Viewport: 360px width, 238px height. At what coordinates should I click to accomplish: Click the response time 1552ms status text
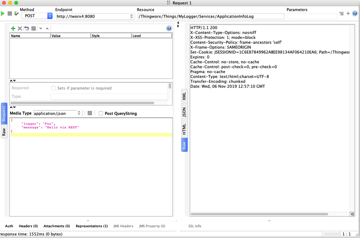[x=31, y=234]
